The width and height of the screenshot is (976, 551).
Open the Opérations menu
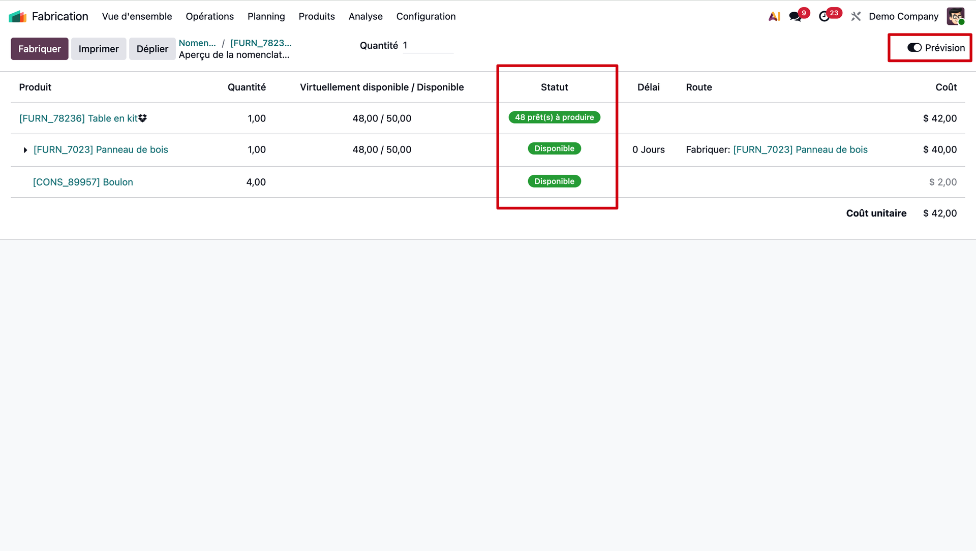coord(209,16)
